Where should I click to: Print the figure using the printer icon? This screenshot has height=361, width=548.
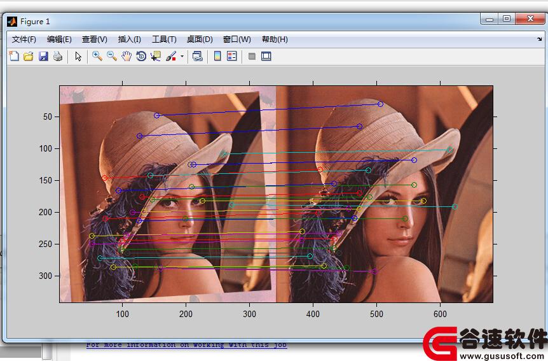tap(58, 56)
